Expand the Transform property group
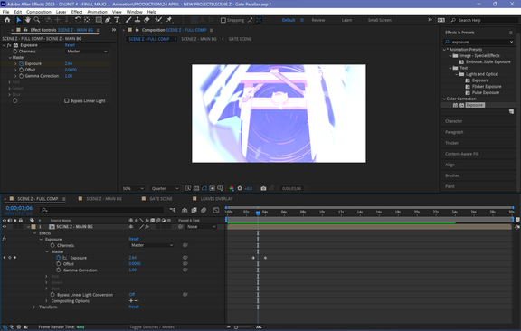This screenshot has width=521, height=331. click(33, 307)
